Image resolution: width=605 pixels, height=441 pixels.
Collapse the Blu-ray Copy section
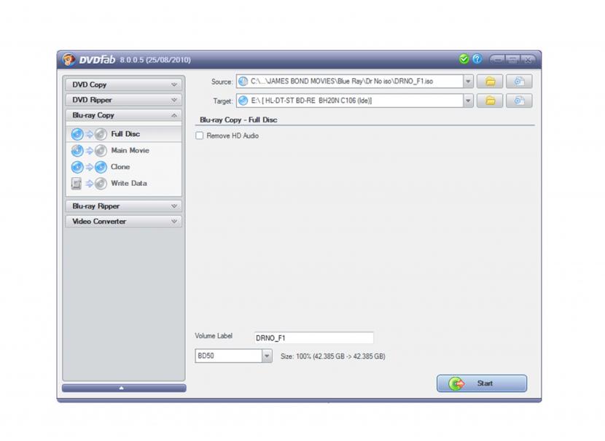click(123, 115)
